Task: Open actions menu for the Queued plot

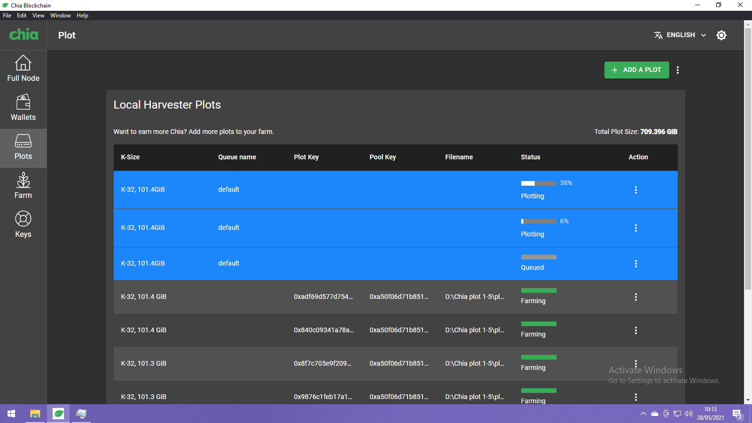Action: pyautogui.click(x=636, y=264)
